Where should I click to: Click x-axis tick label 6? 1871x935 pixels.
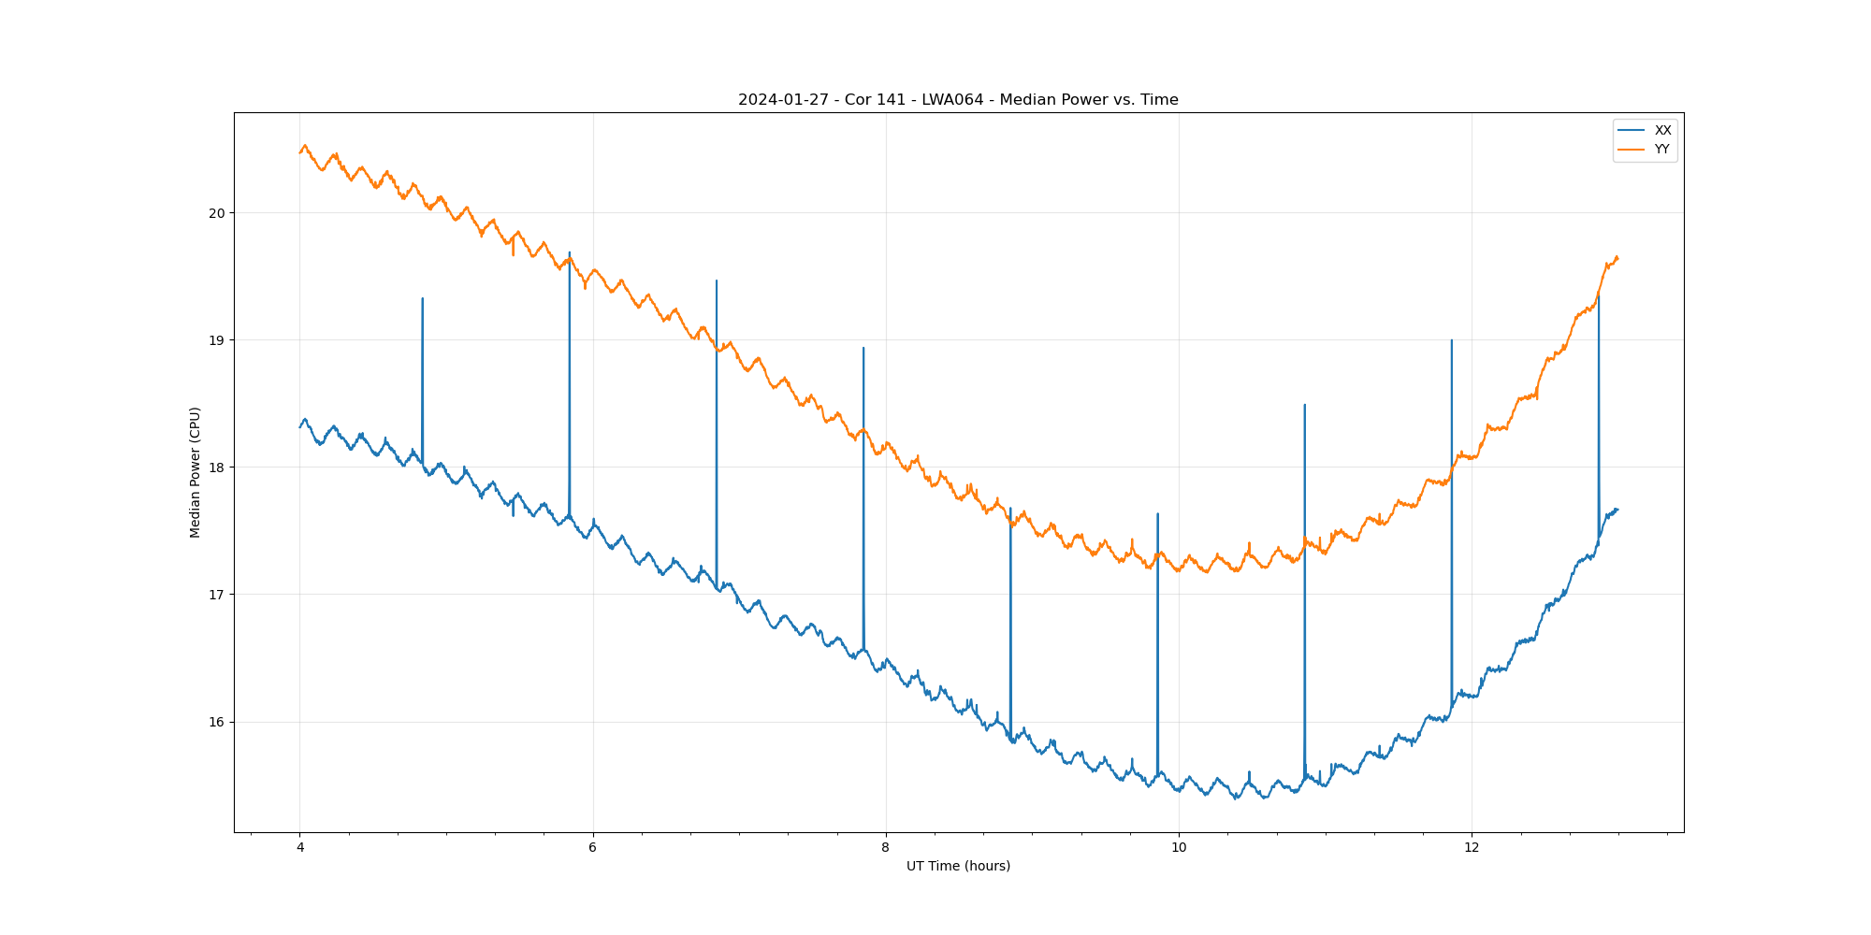point(593,848)
